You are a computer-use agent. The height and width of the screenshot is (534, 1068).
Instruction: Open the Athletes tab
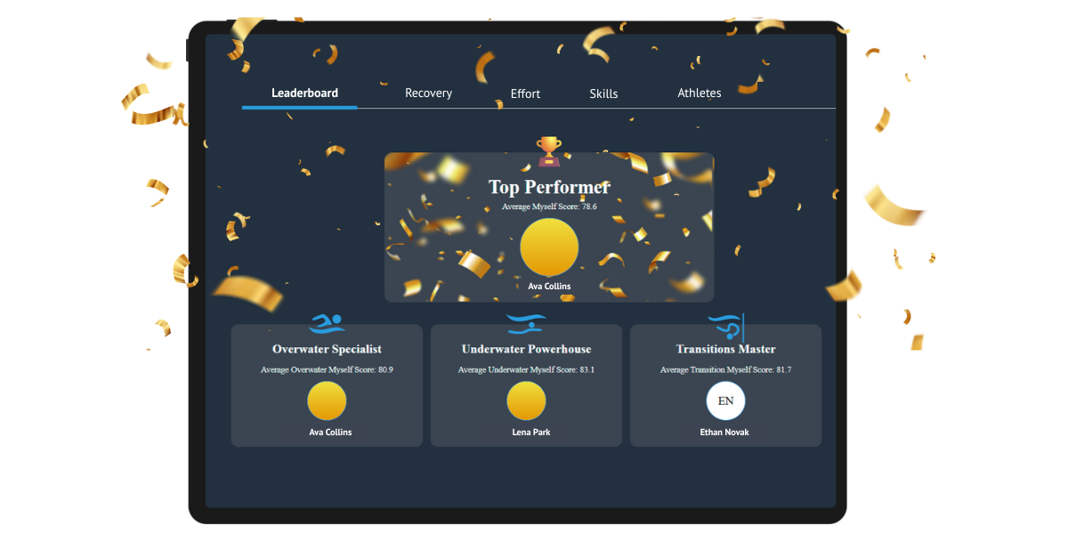pyautogui.click(x=700, y=93)
